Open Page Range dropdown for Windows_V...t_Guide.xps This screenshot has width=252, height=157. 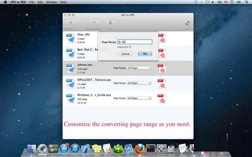click(139, 98)
